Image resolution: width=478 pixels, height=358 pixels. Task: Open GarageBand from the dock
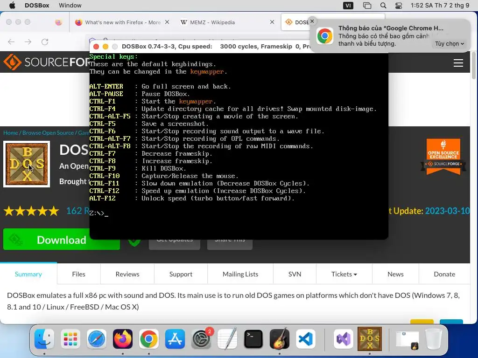coord(280,339)
